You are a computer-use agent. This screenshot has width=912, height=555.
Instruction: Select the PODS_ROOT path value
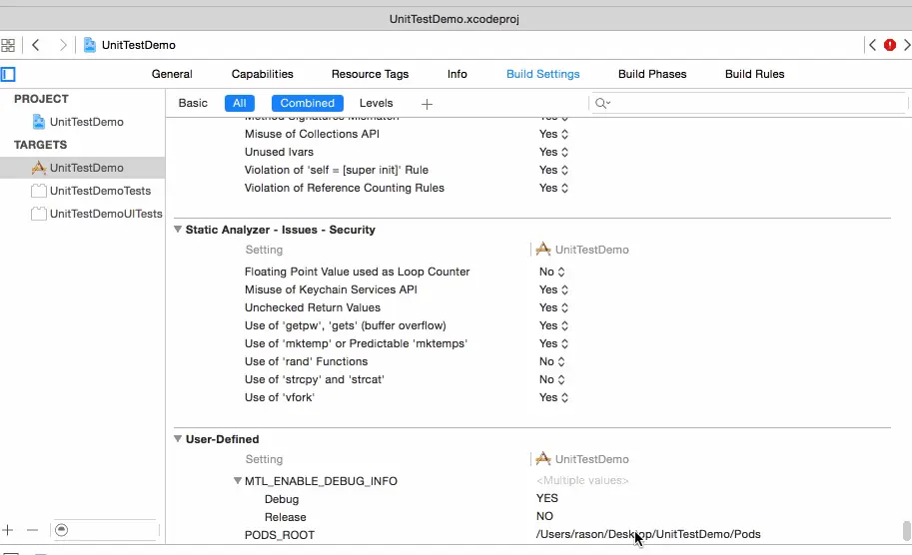click(648, 534)
